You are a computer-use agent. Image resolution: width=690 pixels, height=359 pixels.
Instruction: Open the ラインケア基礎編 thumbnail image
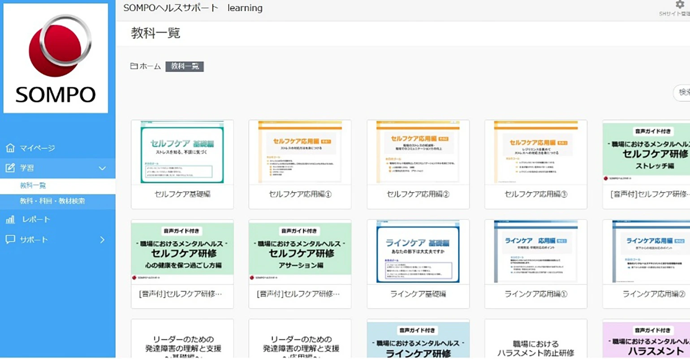tap(418, 252)
